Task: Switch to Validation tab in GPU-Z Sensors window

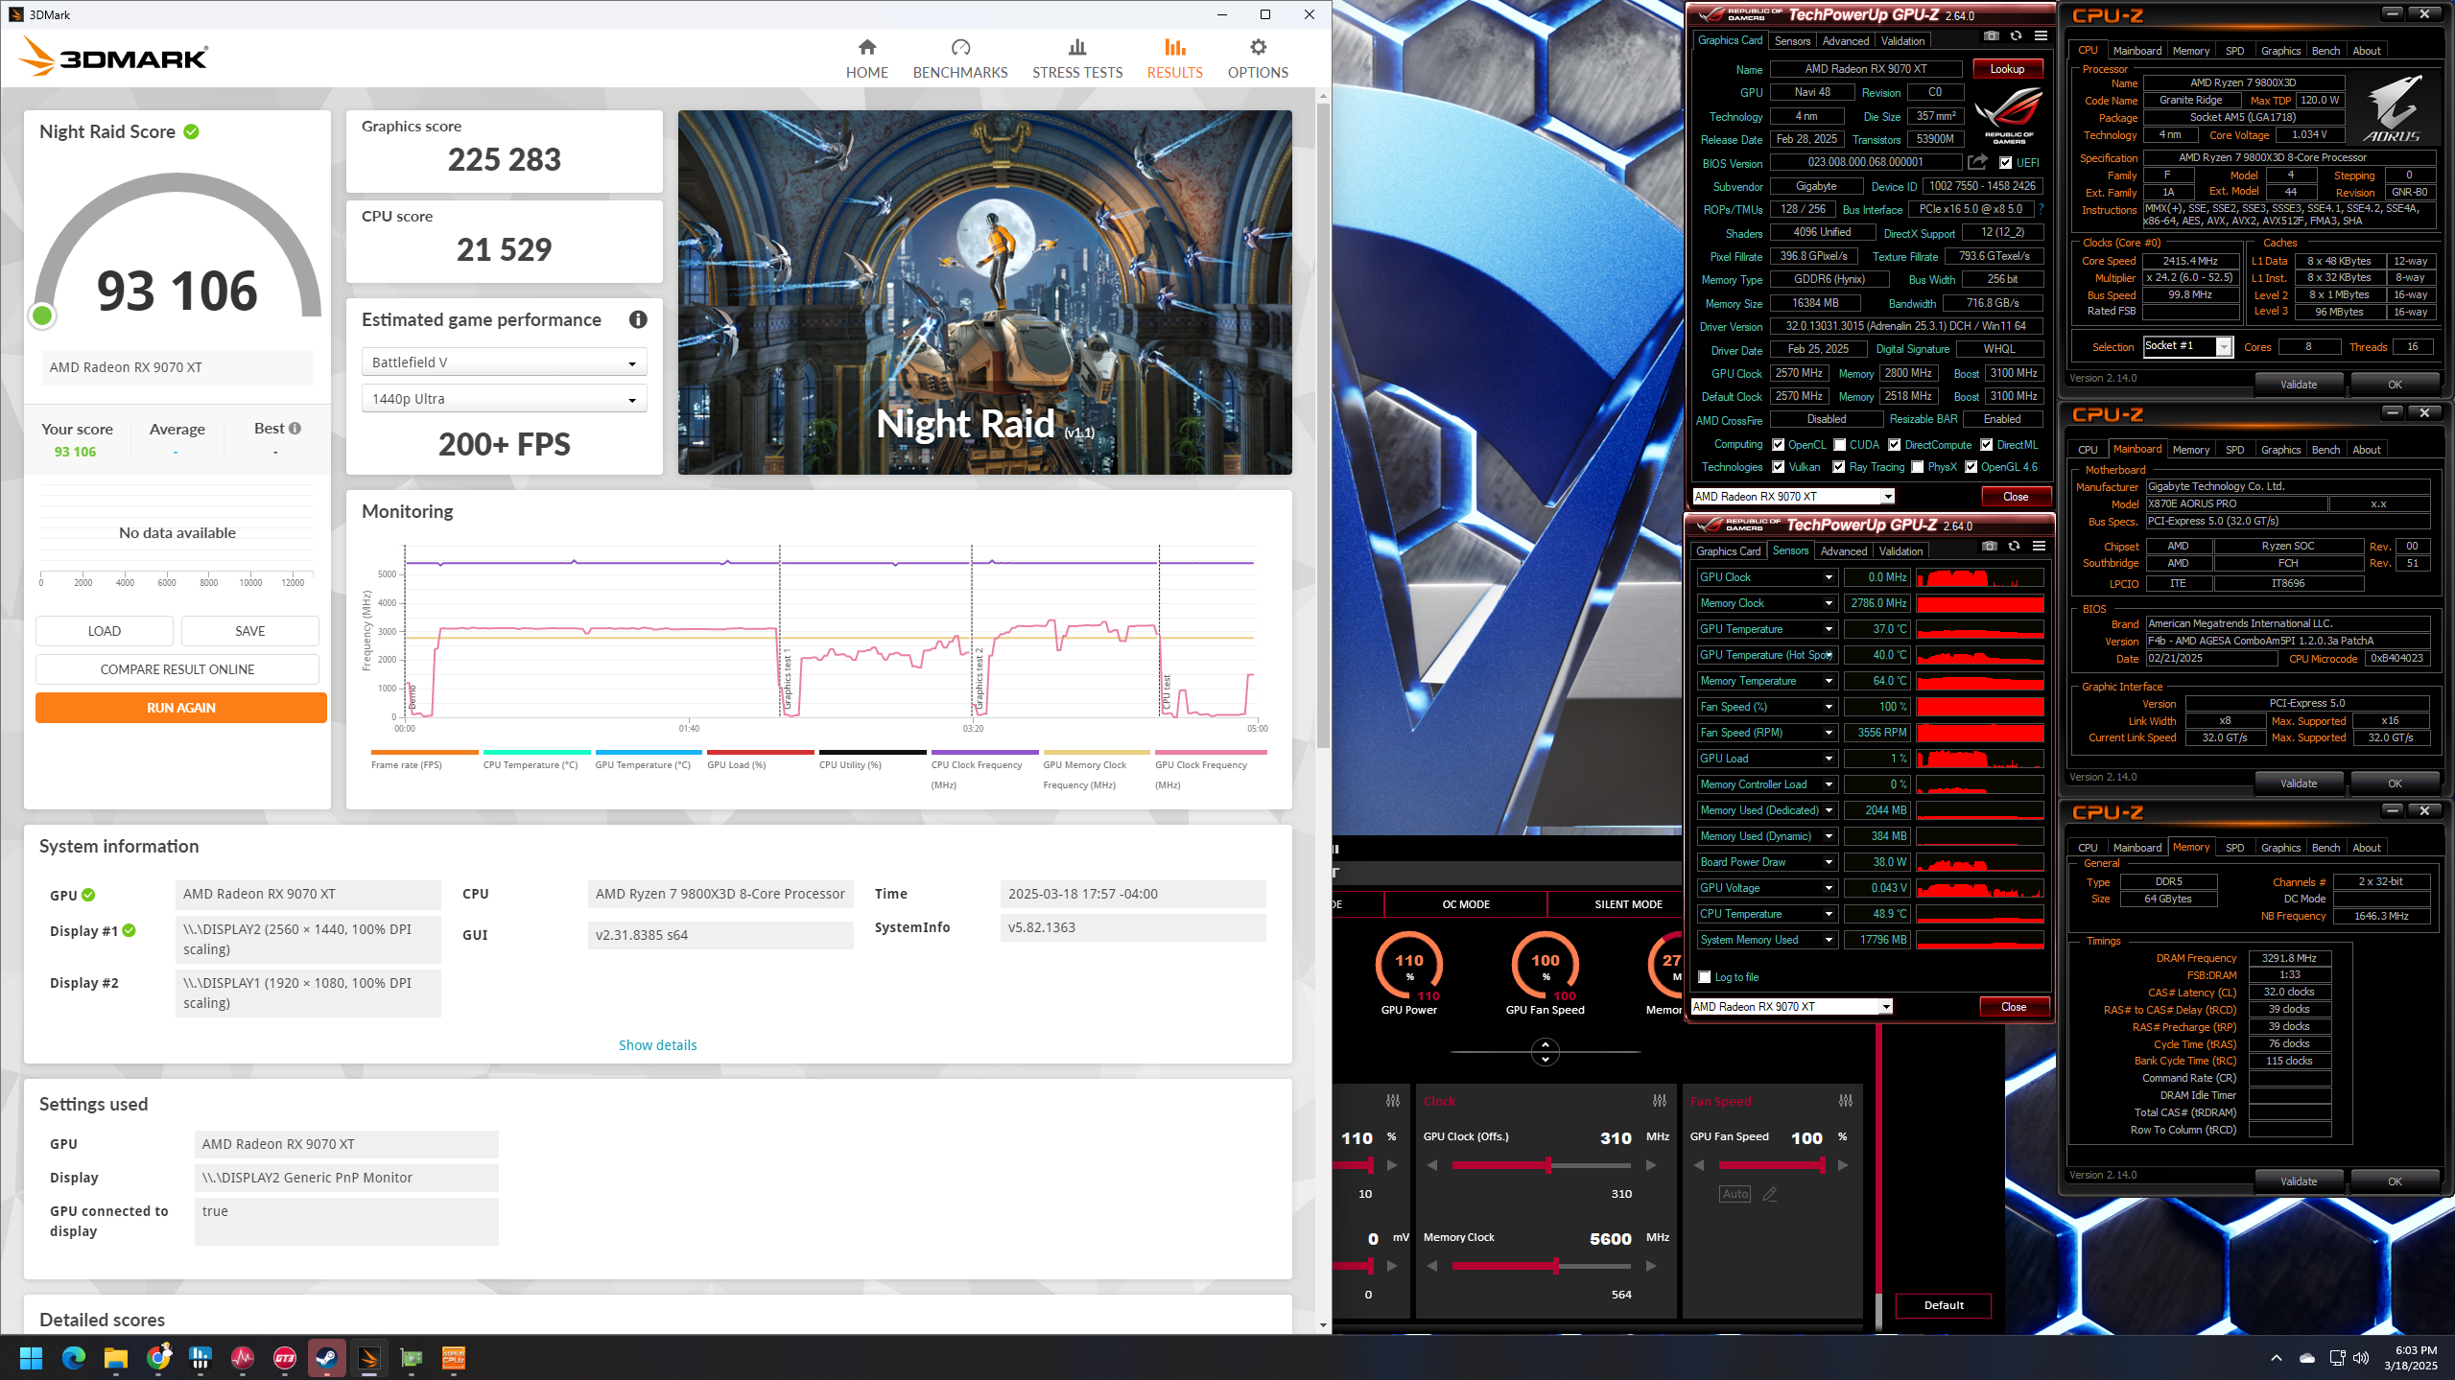Action: click(x=1900, y=551)
